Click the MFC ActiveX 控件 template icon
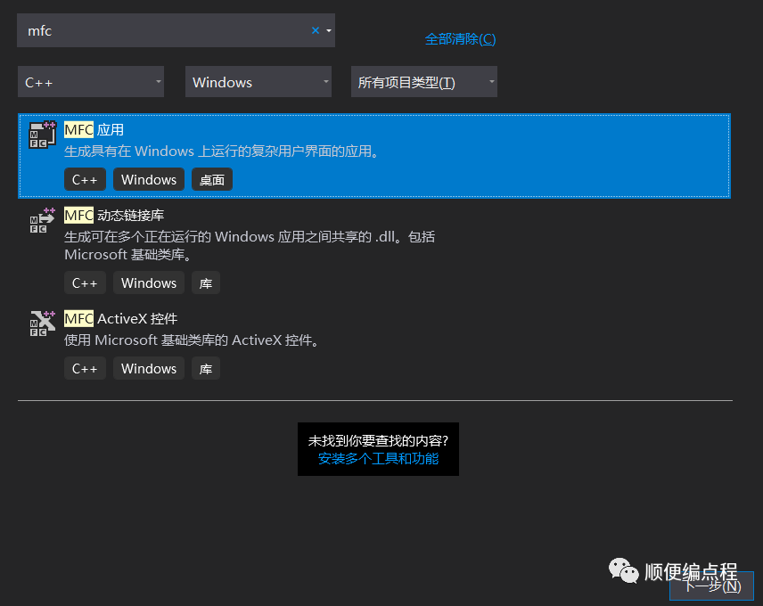Viewport: 763px width, 606px height. click(42, 323)
